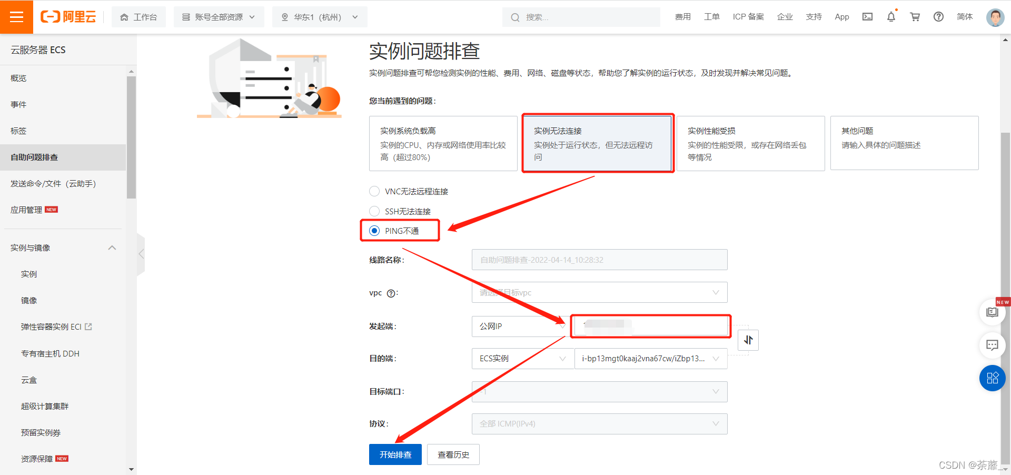Click the 查看历史 button
This screenshot has width=1011, height=475.
pyautogui.click(x=452, y=454)
